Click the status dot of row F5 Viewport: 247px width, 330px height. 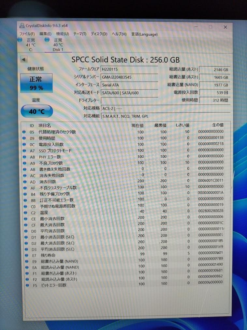pos(27,285)
